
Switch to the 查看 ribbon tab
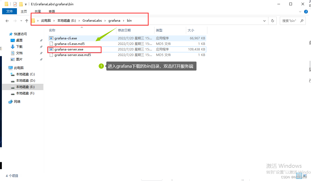pyautogui.click(x=52, y=12)
